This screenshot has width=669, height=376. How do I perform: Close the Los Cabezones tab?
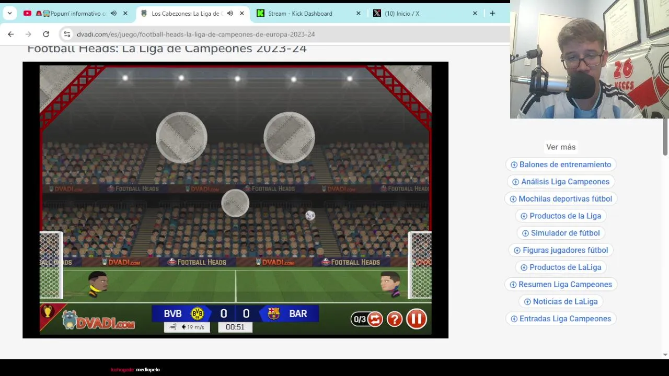point(241,13)
